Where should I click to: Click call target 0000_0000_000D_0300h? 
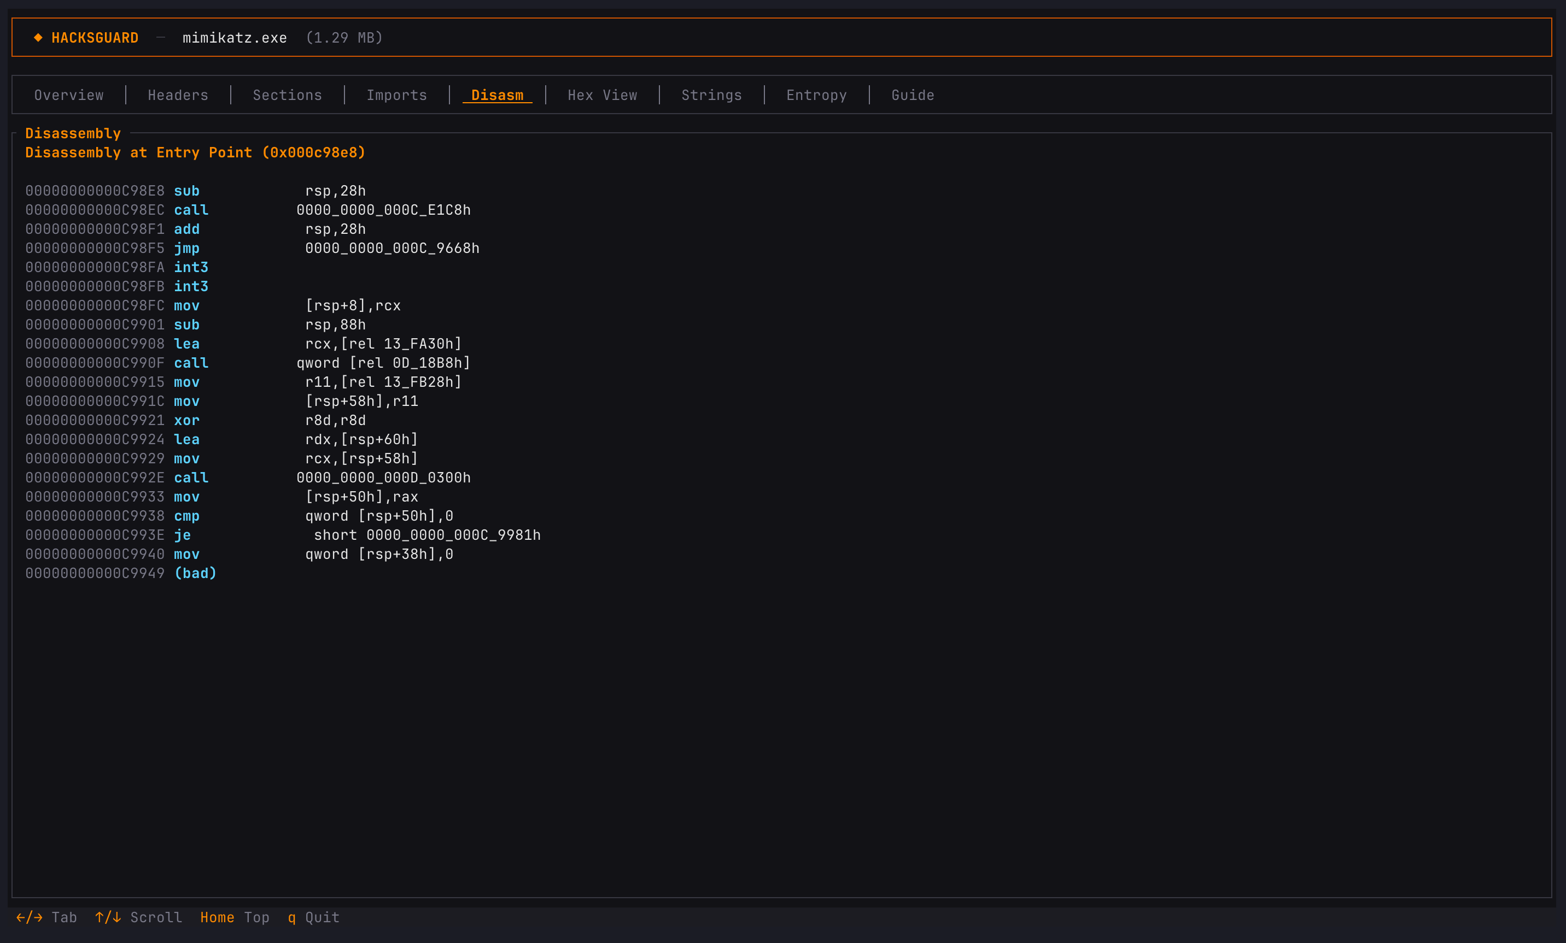(383, 478)
